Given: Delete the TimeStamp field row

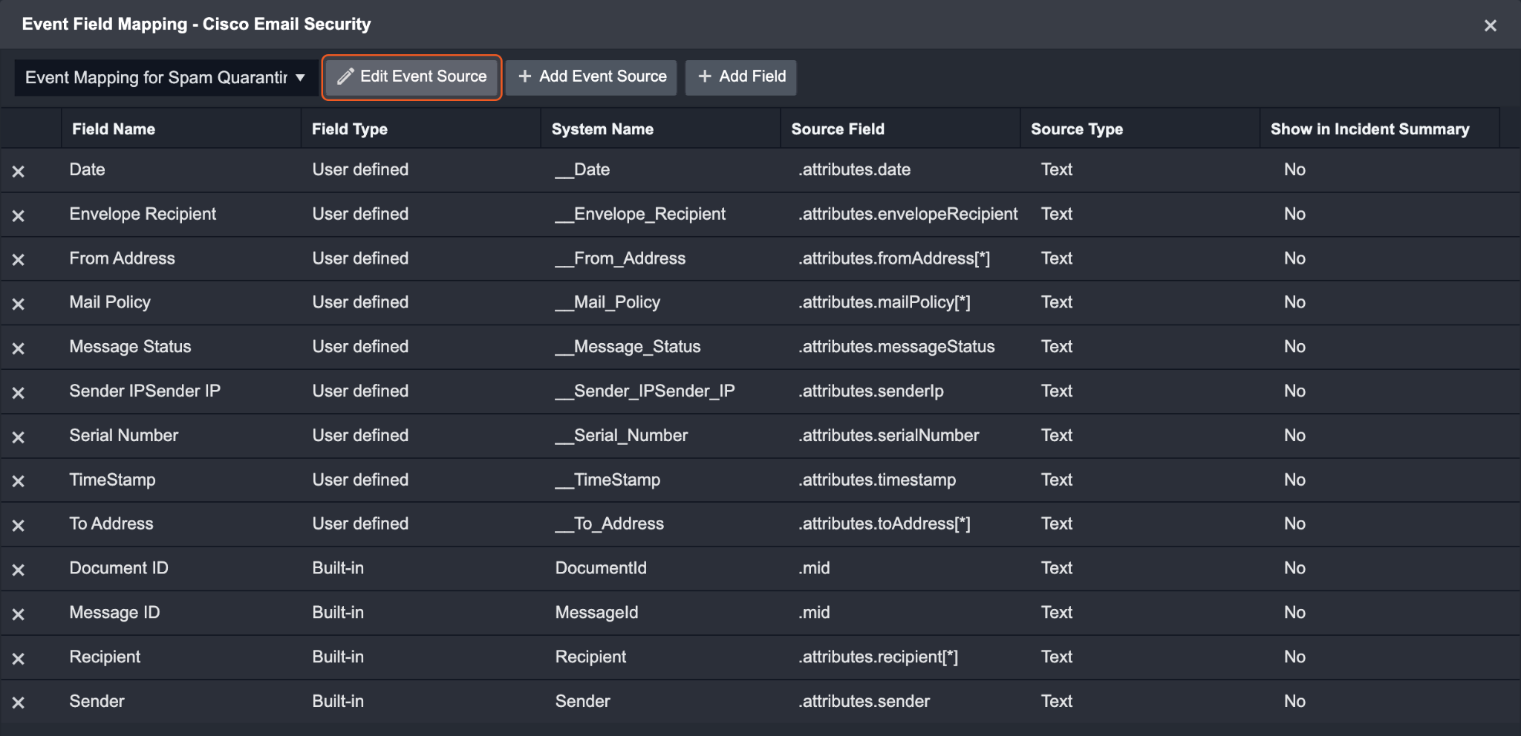Looking at the screenshot, I should point(19,481).
